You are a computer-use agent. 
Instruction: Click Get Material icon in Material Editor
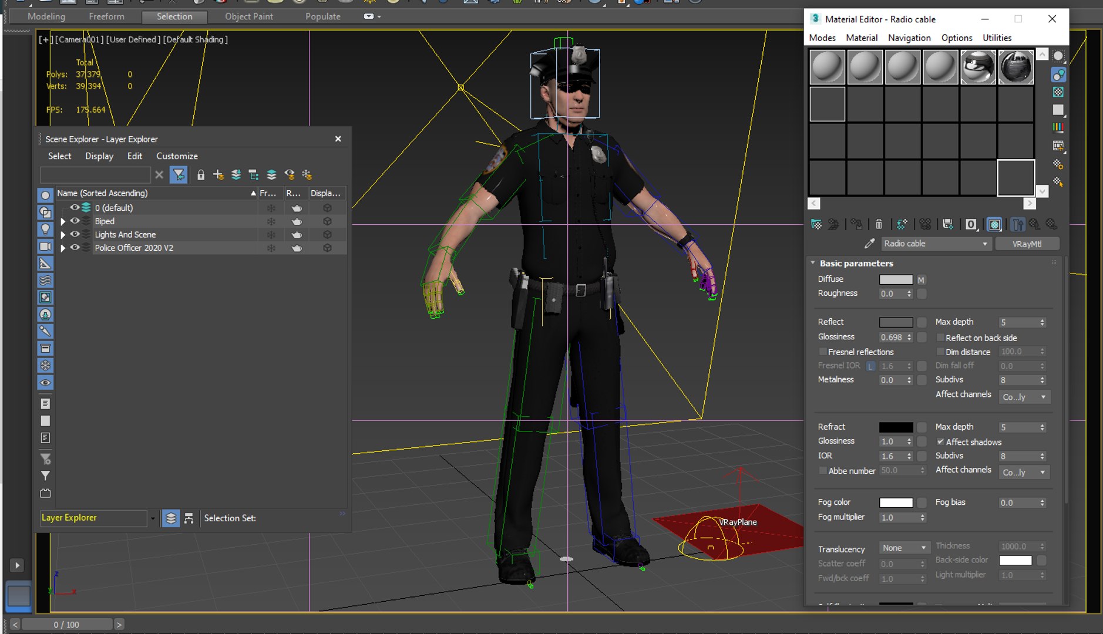coord(816,224)
